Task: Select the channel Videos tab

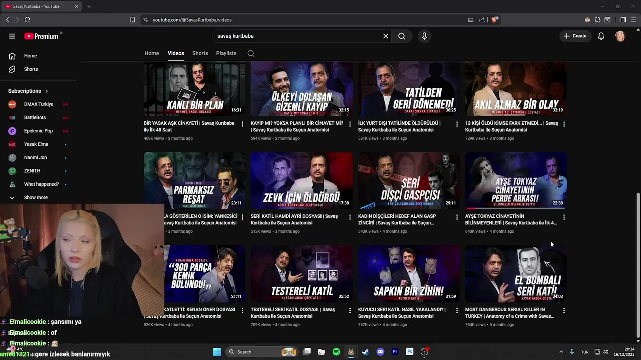Action: point(176,53)
